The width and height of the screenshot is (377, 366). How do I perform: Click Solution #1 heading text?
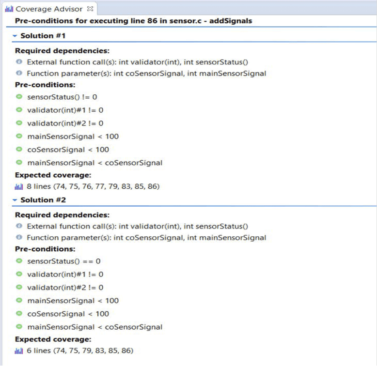pyautogui.click(x=43, y=36)
